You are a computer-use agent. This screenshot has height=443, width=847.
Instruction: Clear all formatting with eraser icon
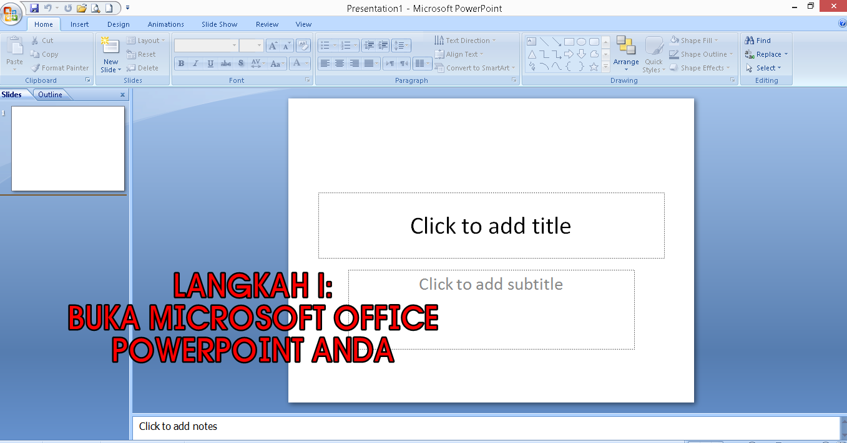pyautogui.click(x=303, y=45)
